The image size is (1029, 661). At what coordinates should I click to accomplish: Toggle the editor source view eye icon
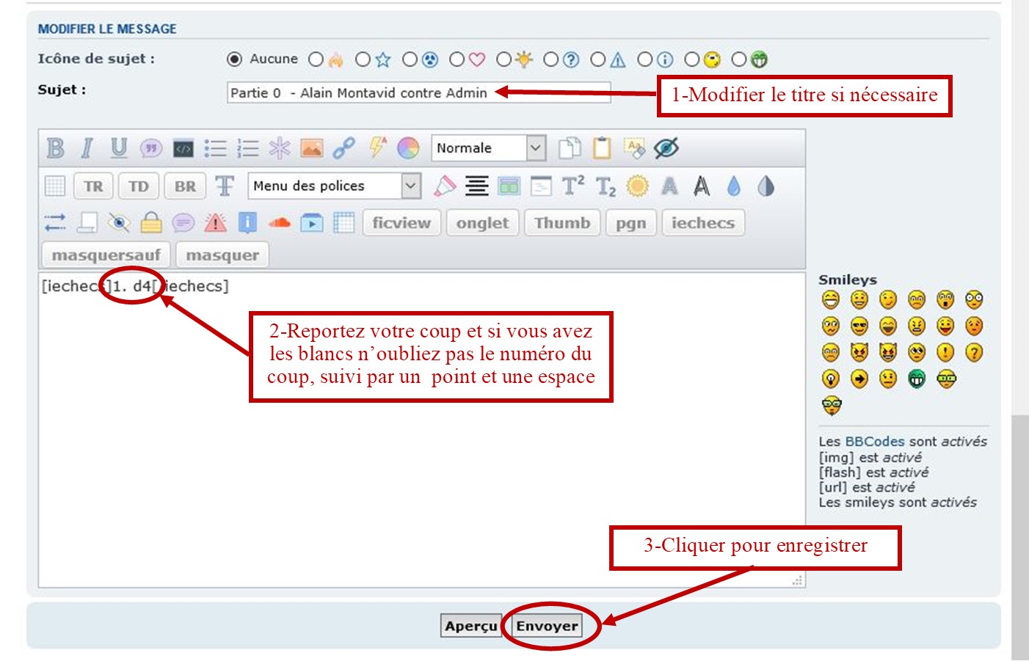coord(666,148)
